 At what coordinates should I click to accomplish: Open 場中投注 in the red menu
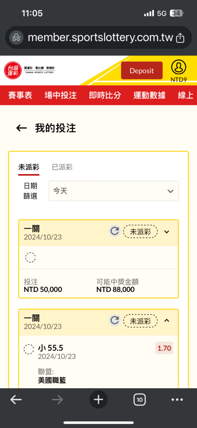61,95
